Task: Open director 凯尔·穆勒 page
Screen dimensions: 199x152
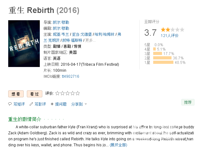Action: point(61,22)
